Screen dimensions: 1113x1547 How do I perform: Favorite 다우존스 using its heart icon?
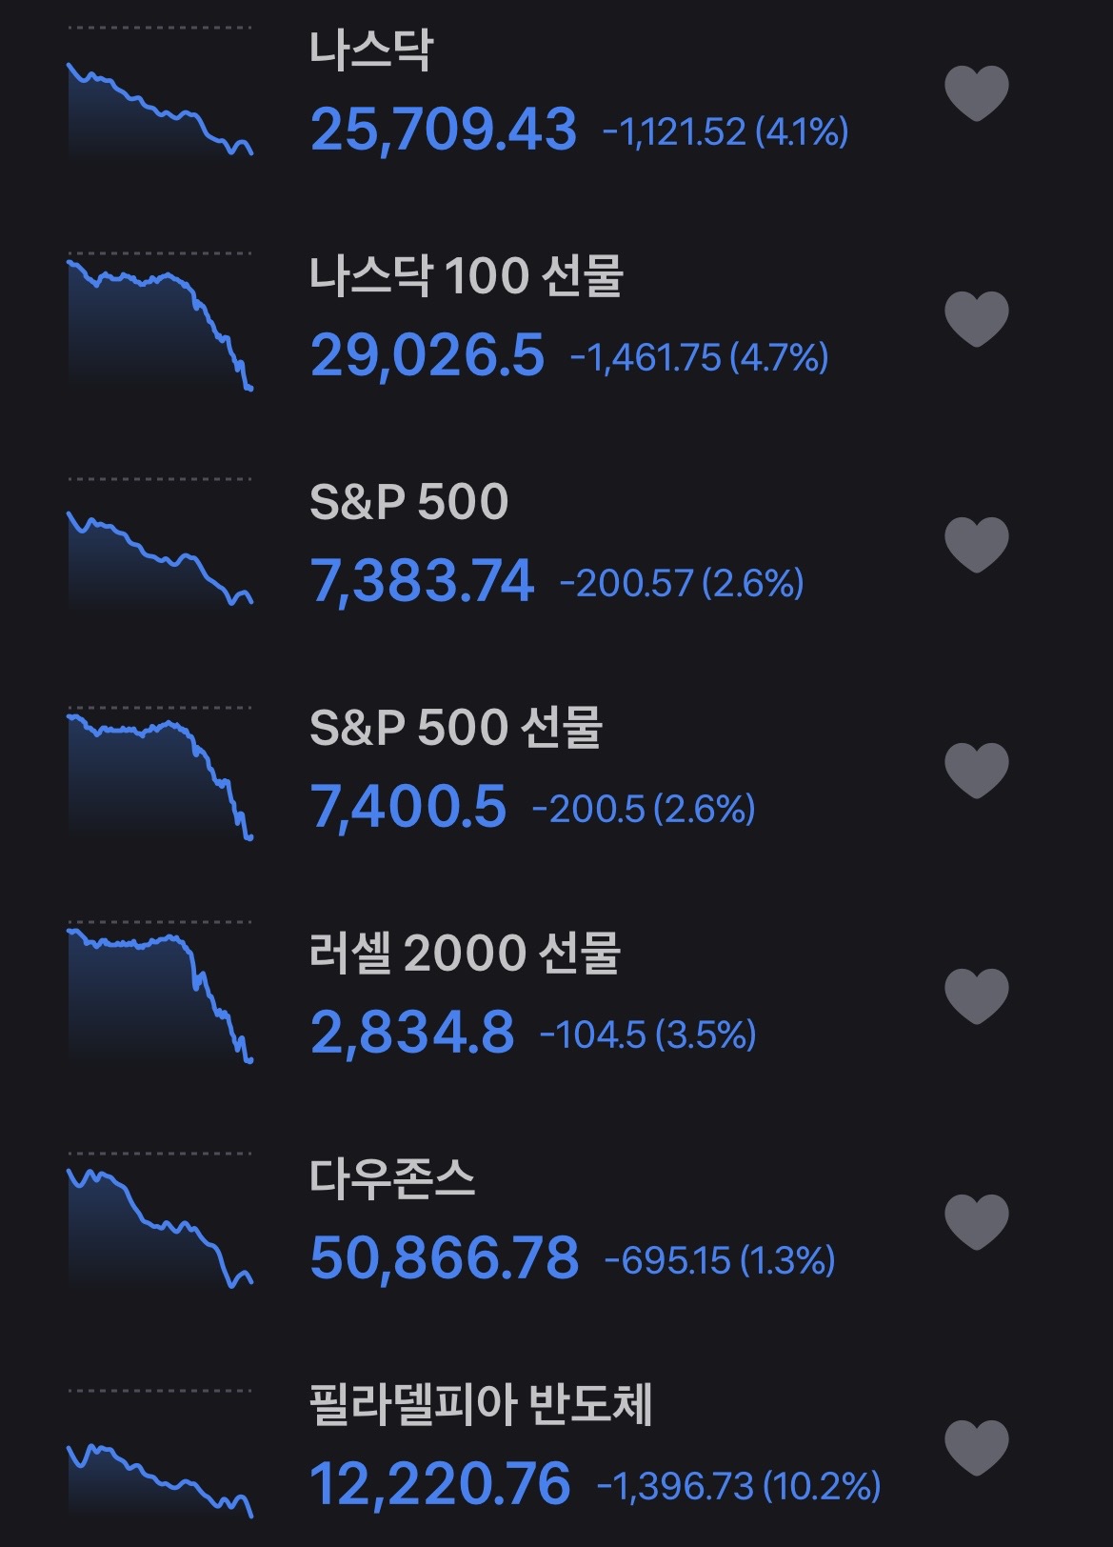(976, 1222)
